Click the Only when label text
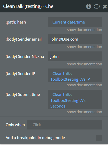This screenshot has height=145, width=108. click(x=15, y=125)
